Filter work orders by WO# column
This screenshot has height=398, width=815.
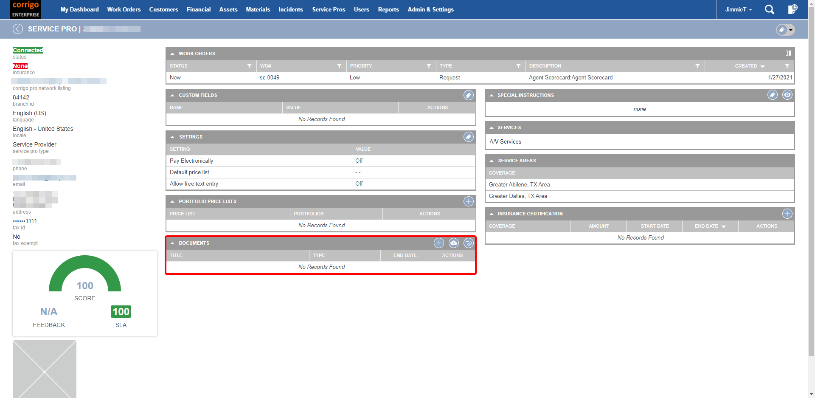(x=339, y=66)
